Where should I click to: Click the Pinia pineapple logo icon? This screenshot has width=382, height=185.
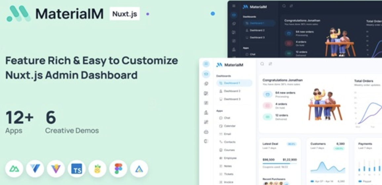coord(97,169)
